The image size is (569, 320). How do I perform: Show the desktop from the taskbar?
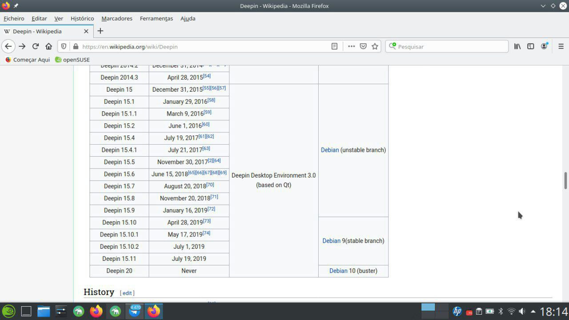pos(26,311)
